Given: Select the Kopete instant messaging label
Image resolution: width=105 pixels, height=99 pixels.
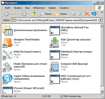Looking at the screenshot, I should pos(29,77).
